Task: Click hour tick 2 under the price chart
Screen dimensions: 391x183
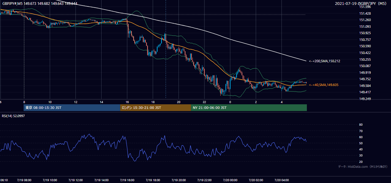Action: (x=256, y=102)
